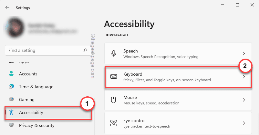The image size is (259, 135).
Task: Open Eye control chevron arrow
Action: click(244, 123)
